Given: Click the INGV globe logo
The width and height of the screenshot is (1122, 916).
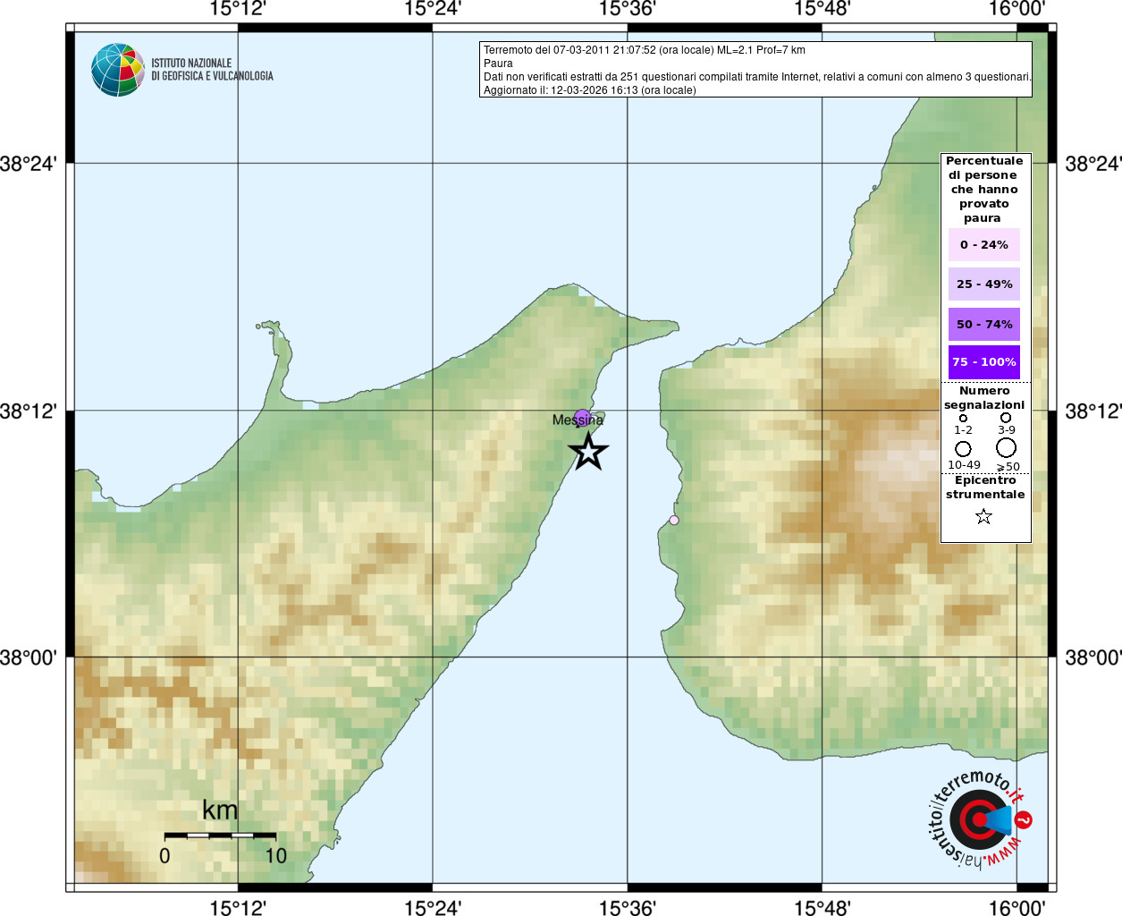Looking at the screenshot, I should tap(117, 70).
